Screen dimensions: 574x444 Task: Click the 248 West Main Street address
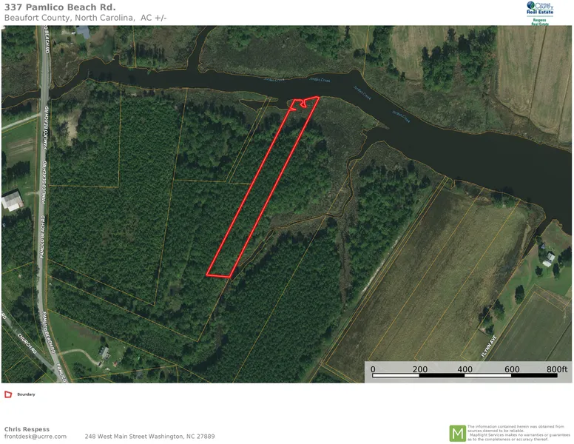coord(149,437)
